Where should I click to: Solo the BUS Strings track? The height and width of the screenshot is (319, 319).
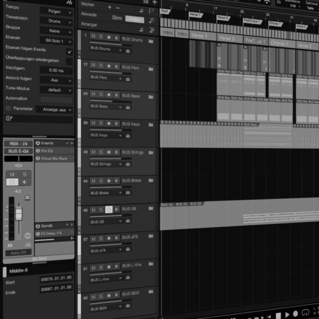[101, 152]
